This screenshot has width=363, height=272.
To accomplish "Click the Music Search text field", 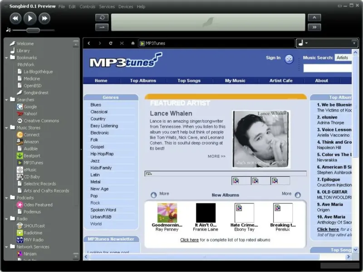I will click(328, 68).
